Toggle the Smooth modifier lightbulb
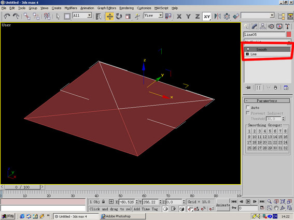 (x=248, y=49)
